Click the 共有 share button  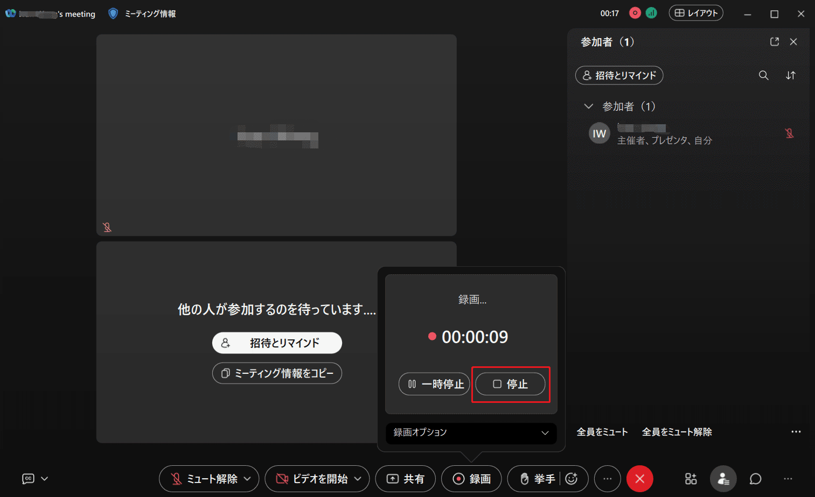pos(406,479)
